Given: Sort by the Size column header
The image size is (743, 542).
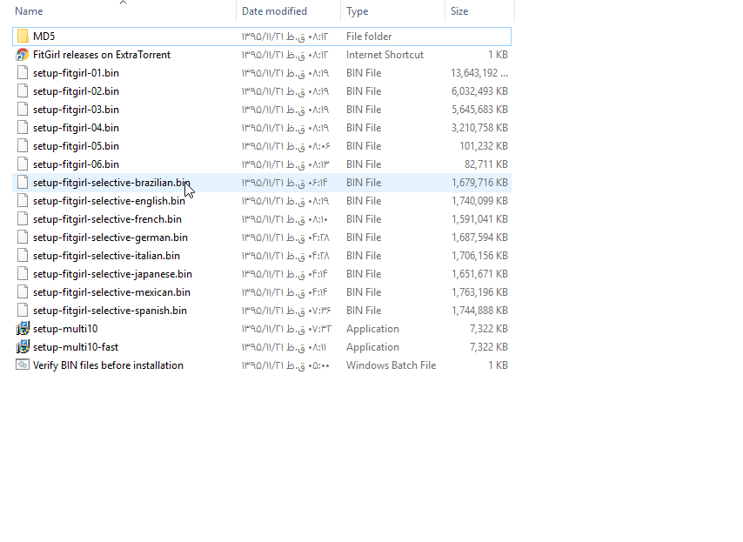Looking at the screenshot, I should pyautogui.click(x=459, y=11).
